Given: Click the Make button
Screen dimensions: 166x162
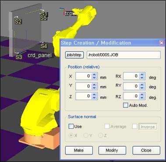Looking at the screenshot, I should tap(79, 150).
